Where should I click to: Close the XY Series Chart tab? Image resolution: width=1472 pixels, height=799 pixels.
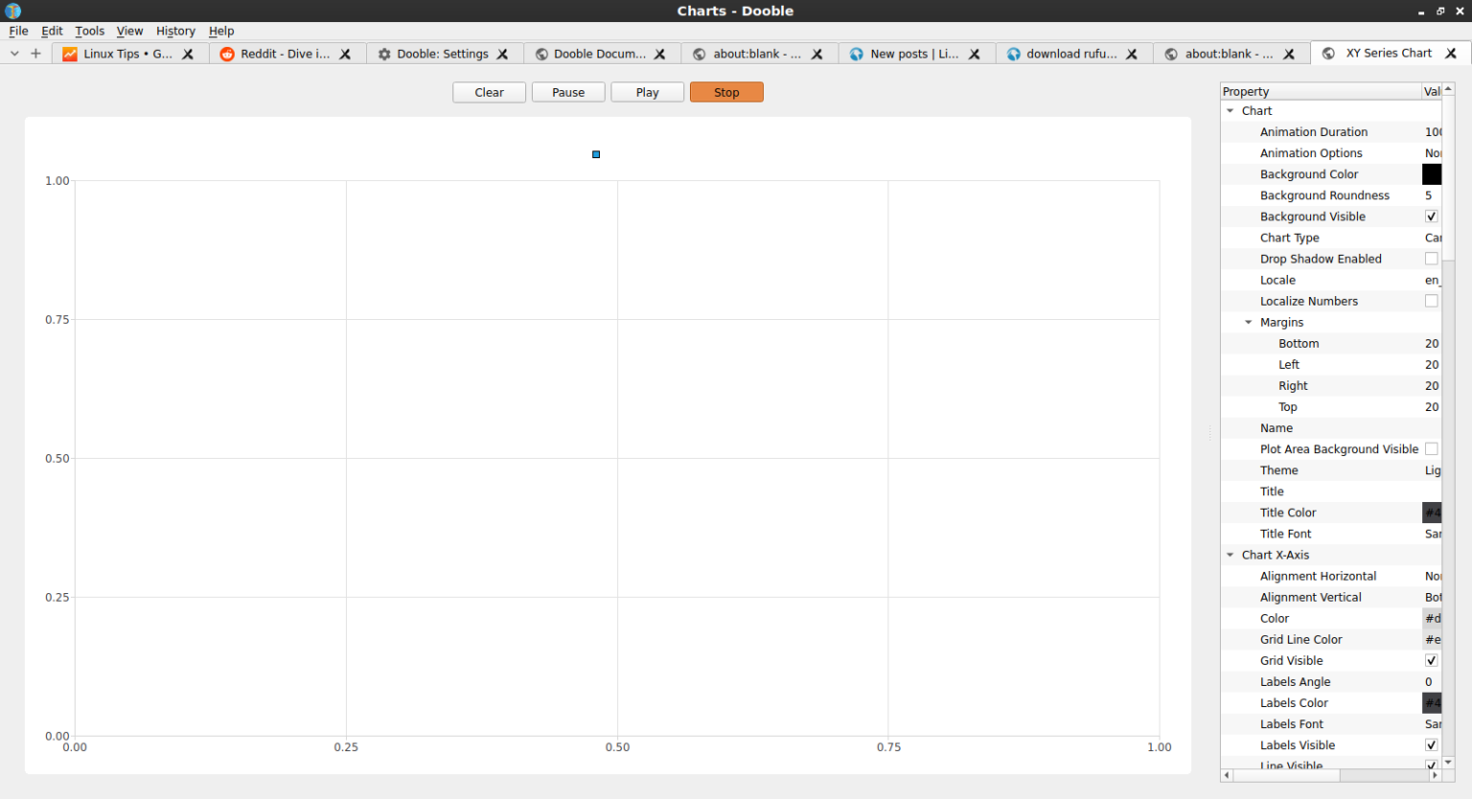[1451, 54]
